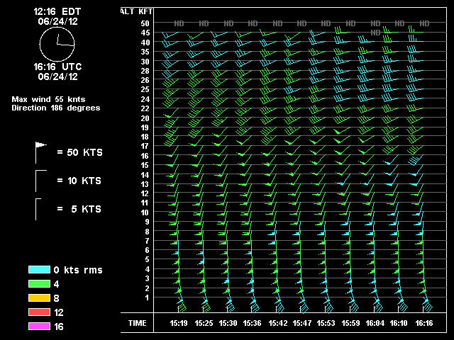Click the 22 altitude label
The height and width of the screenshot is (340, 454).
point(145,108)
